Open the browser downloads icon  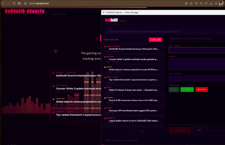211,3
